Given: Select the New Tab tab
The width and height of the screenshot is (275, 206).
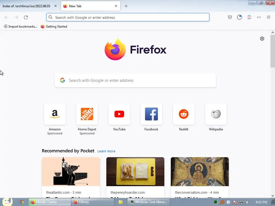Looking at the screenshot, I should pyautogui.click(x=91, y=6).
